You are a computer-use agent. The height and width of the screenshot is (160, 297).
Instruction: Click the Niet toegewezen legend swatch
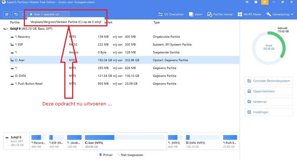[x=118, y=155]
